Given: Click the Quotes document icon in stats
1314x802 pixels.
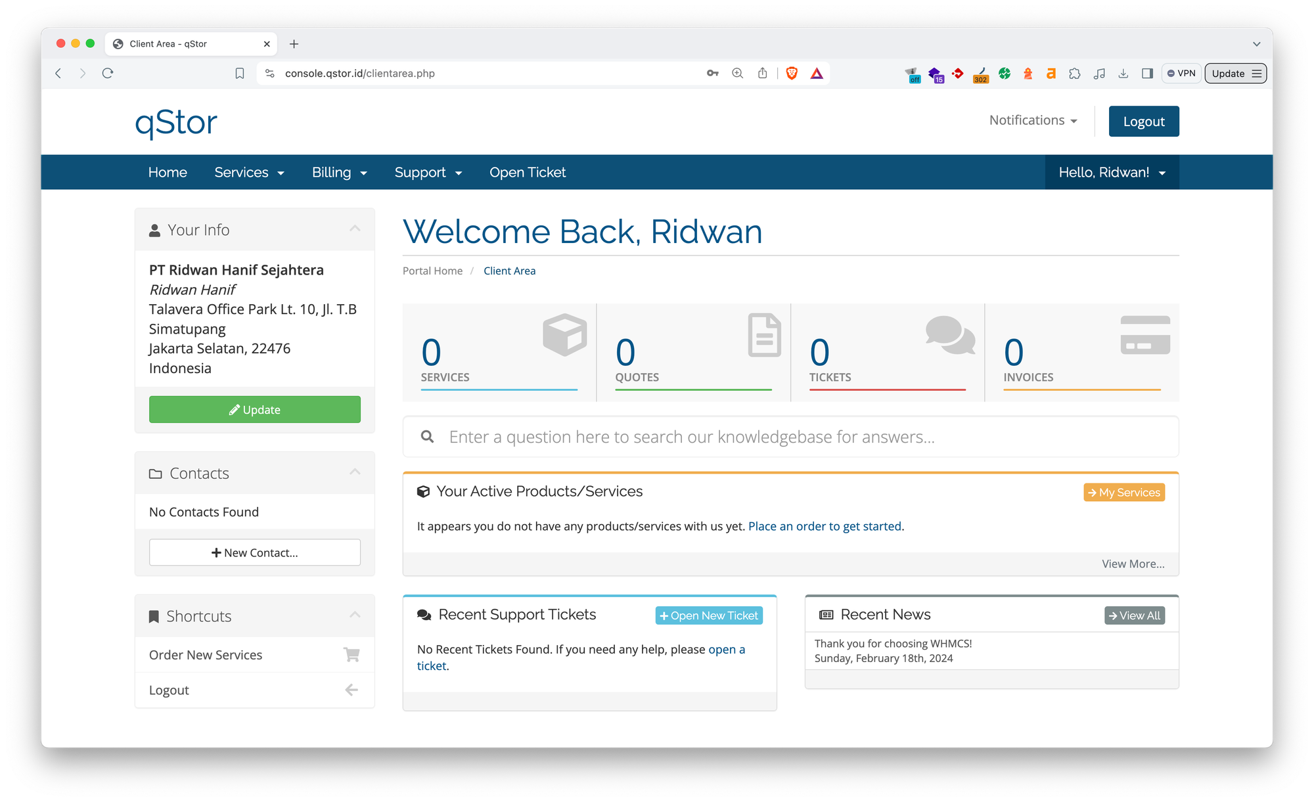Looking at the screenshot, I should [765, 335].
